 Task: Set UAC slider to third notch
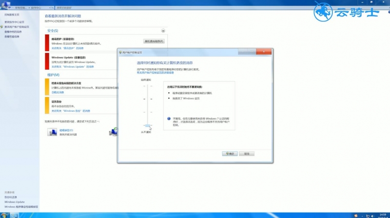pyautogui.click(x=148, y=112)
